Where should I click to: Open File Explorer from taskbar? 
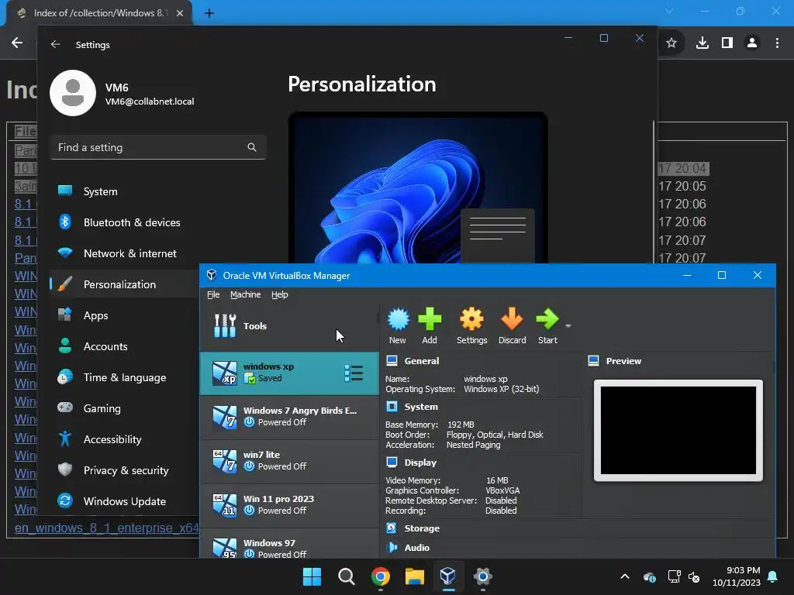[414, 576]
